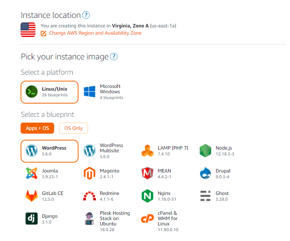Select the Microsoft Windows platform label
This screenshot has width=290, height=241.
coord(110,89)
